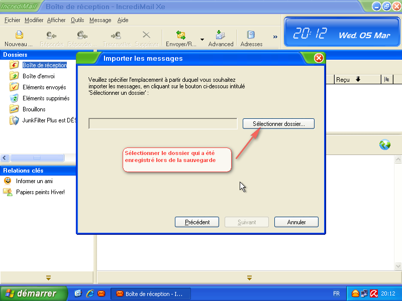Click the démarrer Start button
This screenshot has width=402, height=301.
[x=33, y=293]
